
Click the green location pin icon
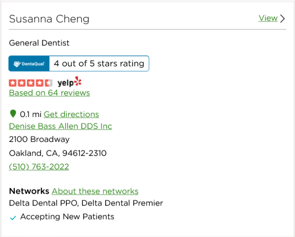(x=13, y=114)
